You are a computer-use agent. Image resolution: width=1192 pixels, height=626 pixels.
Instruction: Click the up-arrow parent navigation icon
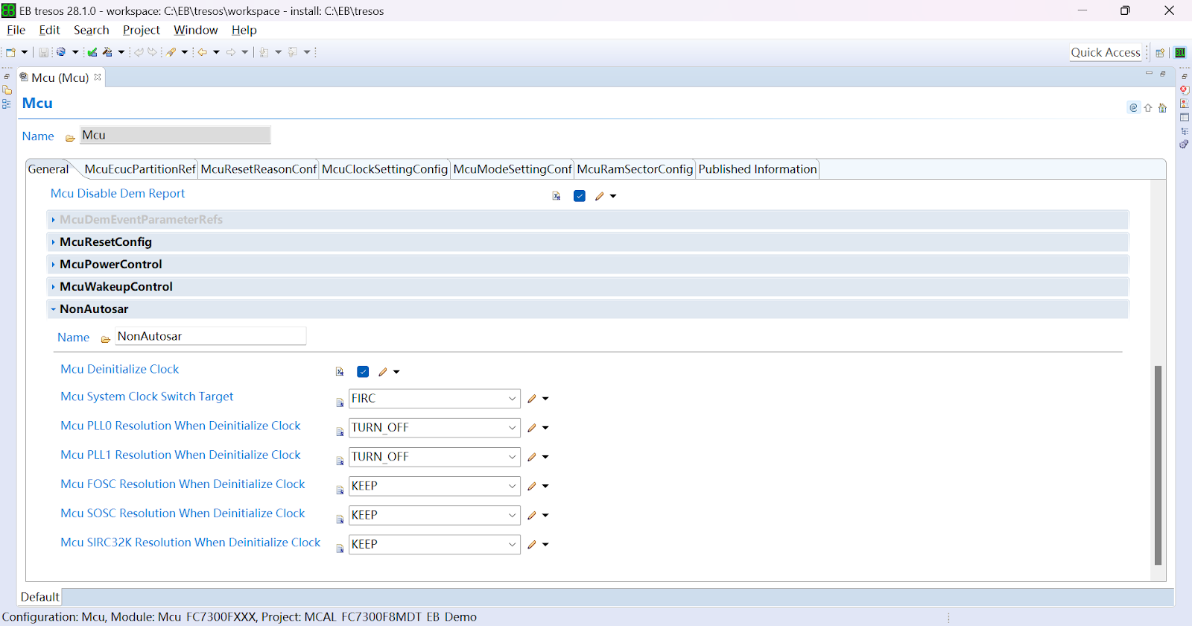1148,108
